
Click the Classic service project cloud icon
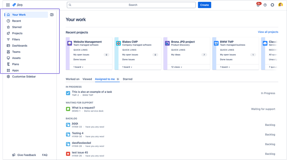265,43
